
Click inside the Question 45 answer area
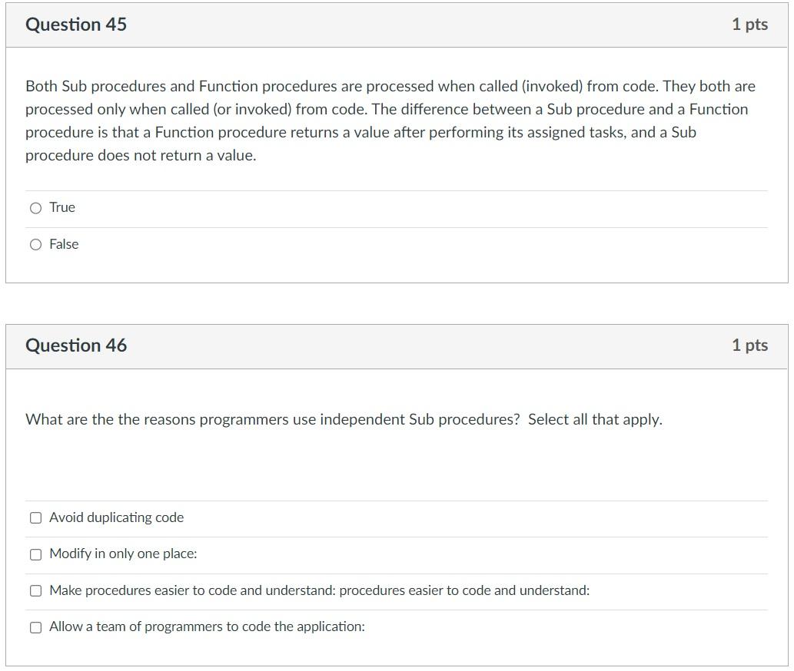coord(384,226)
